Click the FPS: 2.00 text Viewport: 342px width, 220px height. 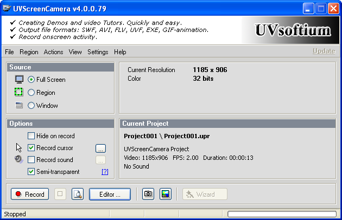pos(186,158)
